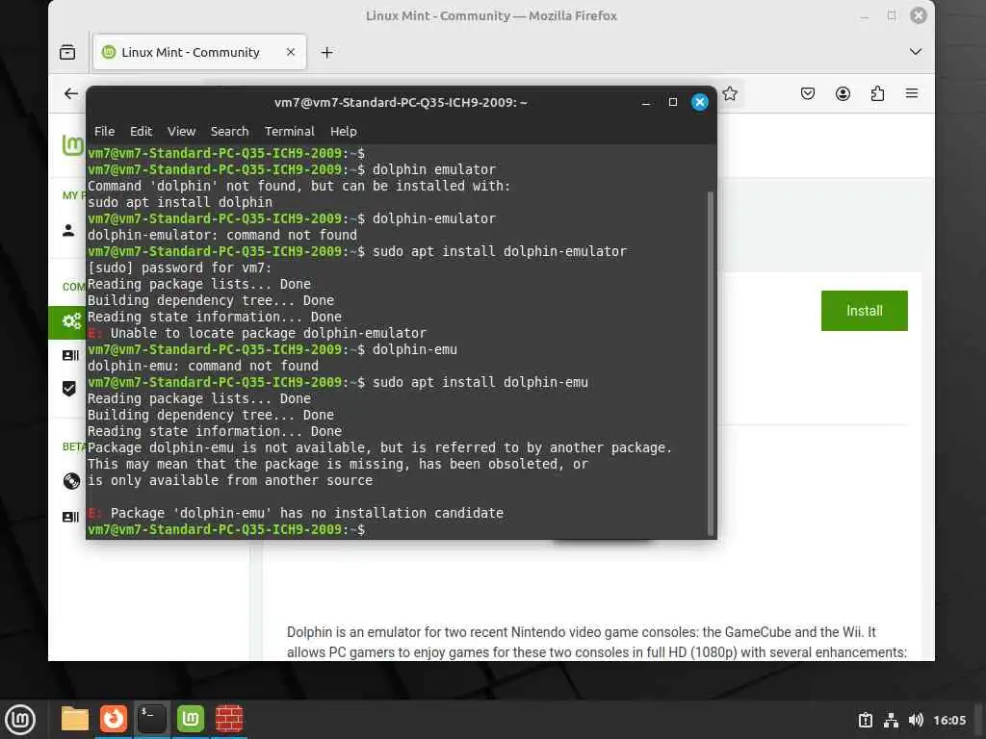This screenshot has height=739, width=986.
Task: Open the Firefox account icon
Action: pos(843,93)
